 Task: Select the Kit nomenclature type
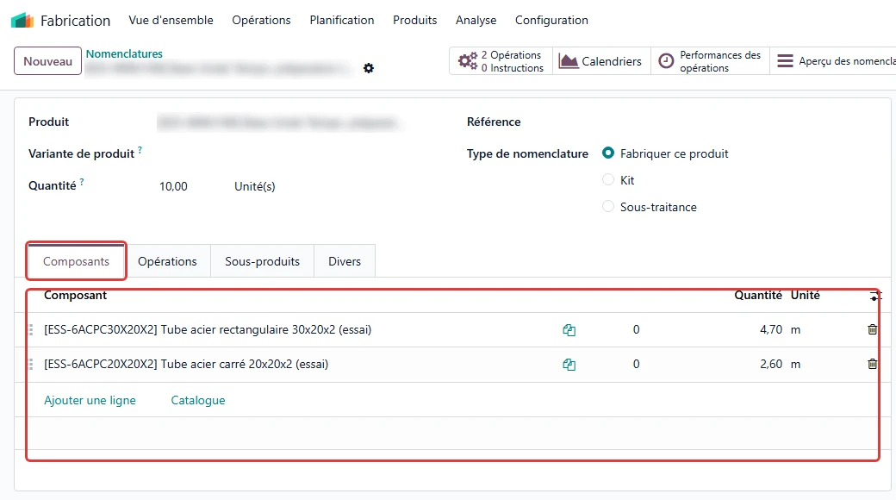click(608, 179)
